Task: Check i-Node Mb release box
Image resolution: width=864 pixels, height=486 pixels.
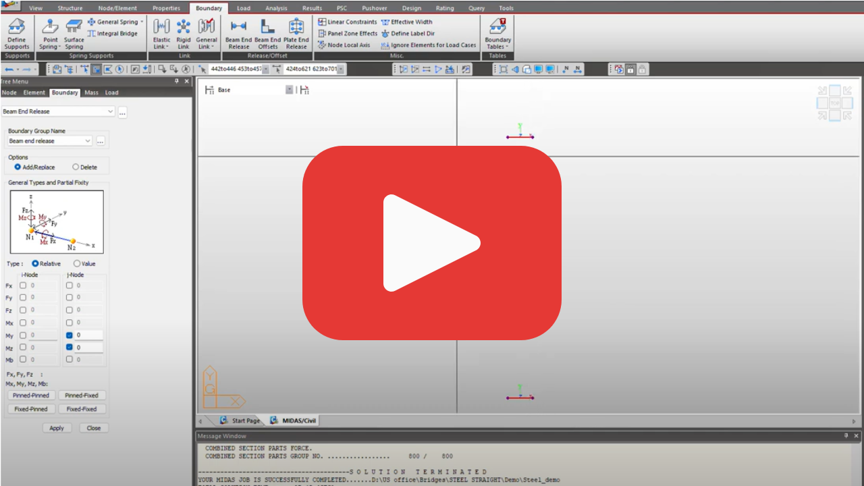Action: pos(23,360)
